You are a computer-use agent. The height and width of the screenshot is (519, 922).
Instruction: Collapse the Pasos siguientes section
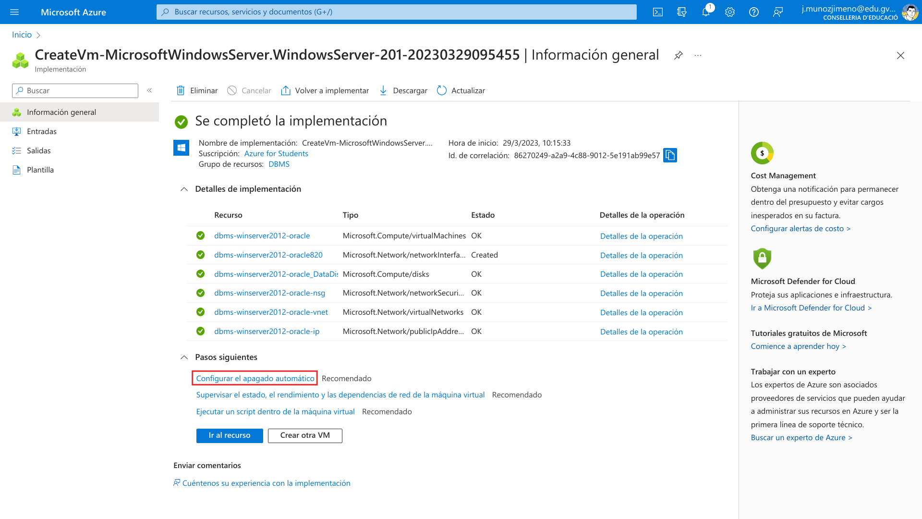[184, 358]
